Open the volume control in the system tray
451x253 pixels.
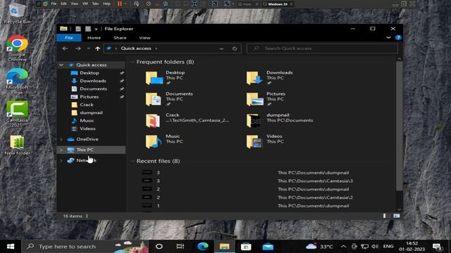(x=375, y=247)
